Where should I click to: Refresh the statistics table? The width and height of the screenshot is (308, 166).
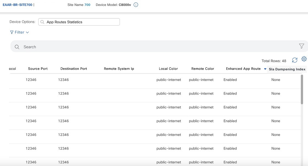(295, 60)
